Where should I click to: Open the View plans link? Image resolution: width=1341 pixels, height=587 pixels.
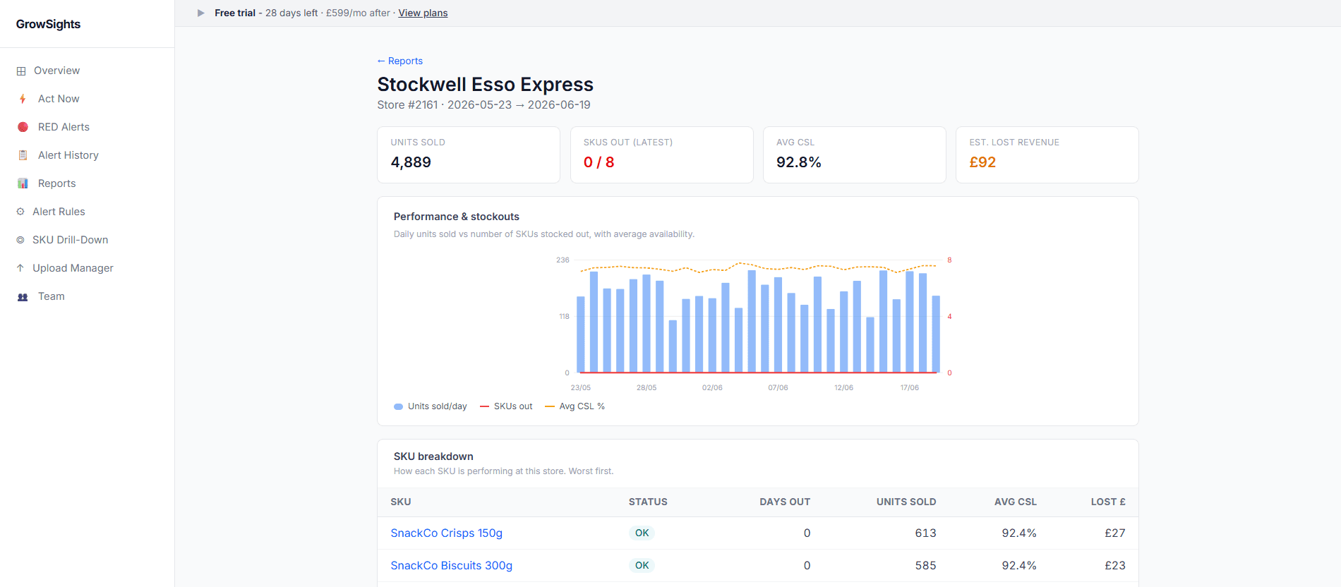(x=423, y=13)
